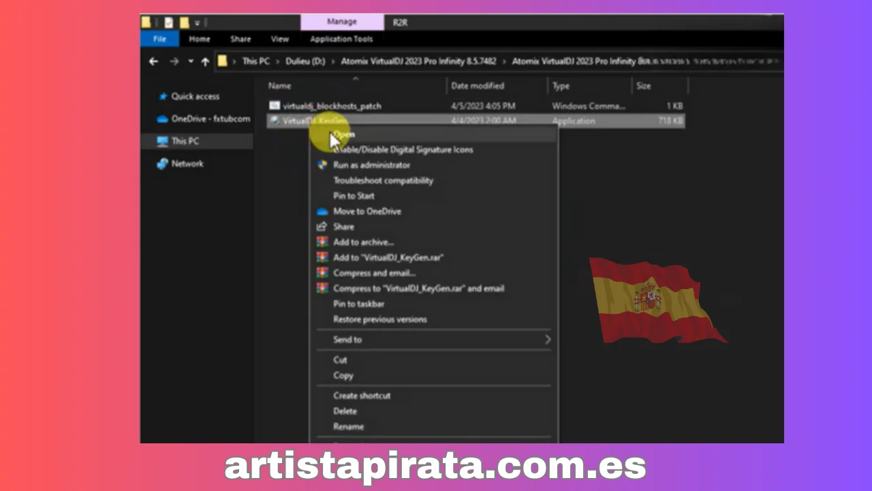Click the OneDrive cloud icon in sidebar
Image resolution: width=872 pixels, height=491 pixels.
click(x=162, y=119)
